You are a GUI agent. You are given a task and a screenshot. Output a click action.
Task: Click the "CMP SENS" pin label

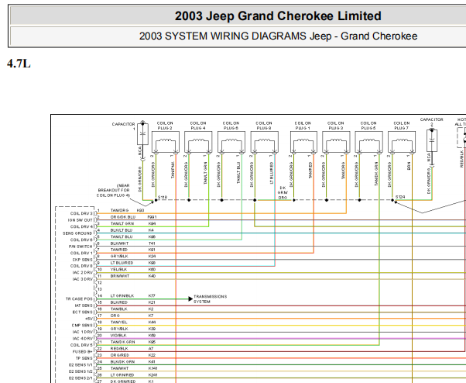(x=82, y=326)
